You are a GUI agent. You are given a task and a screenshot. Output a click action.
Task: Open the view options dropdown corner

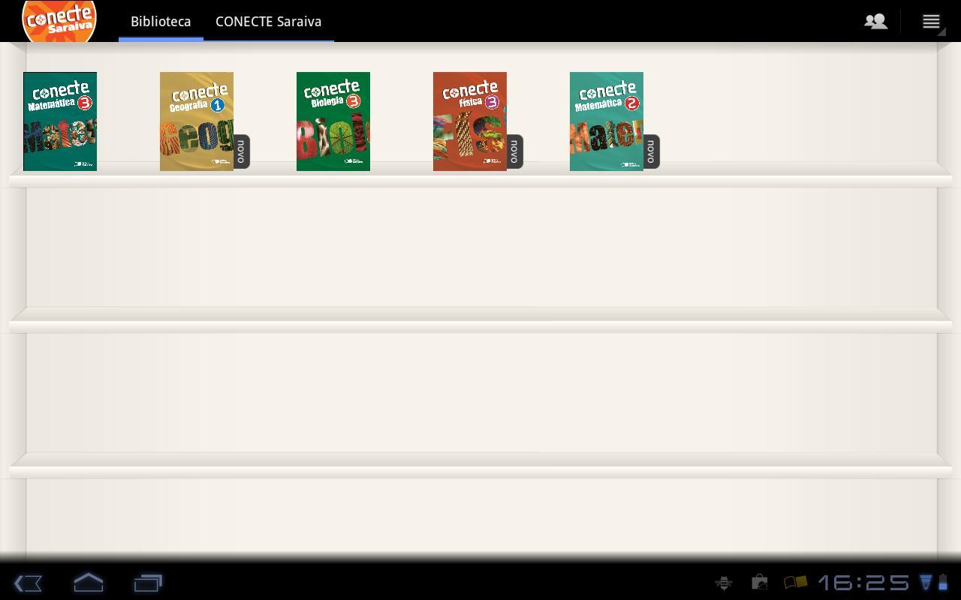pos(942,32)
